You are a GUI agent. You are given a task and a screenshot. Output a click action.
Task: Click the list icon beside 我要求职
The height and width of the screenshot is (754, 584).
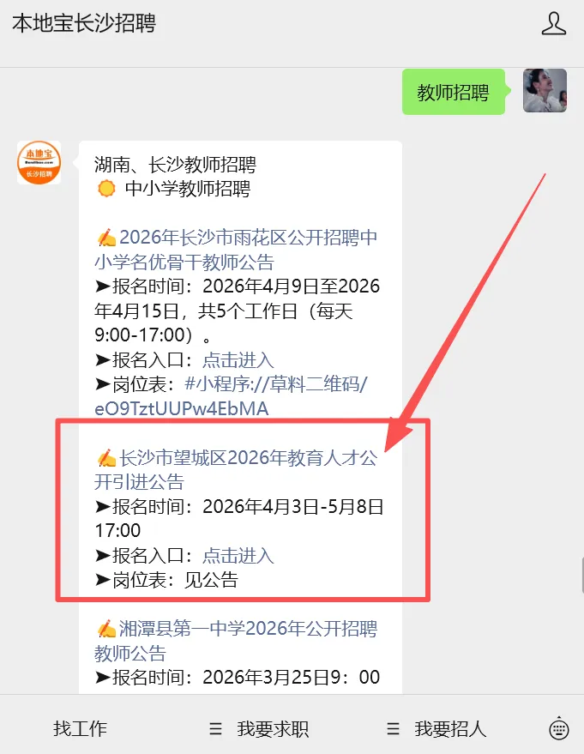pyautogui.click(x=216, y=729)
